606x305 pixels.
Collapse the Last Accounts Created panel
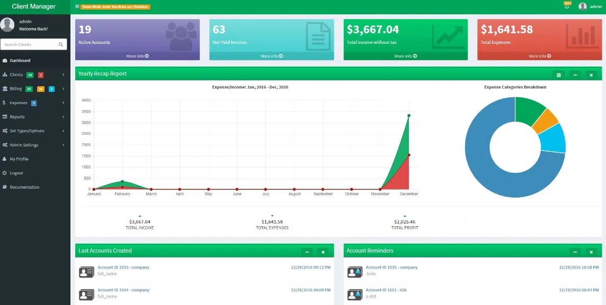(x=307, y=252)
